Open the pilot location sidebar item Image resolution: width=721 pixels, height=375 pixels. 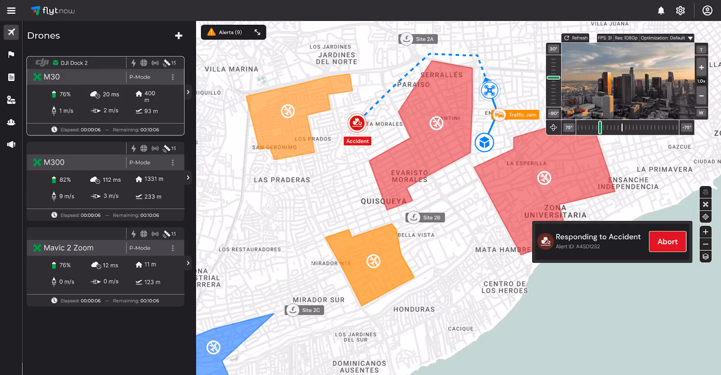11,99
